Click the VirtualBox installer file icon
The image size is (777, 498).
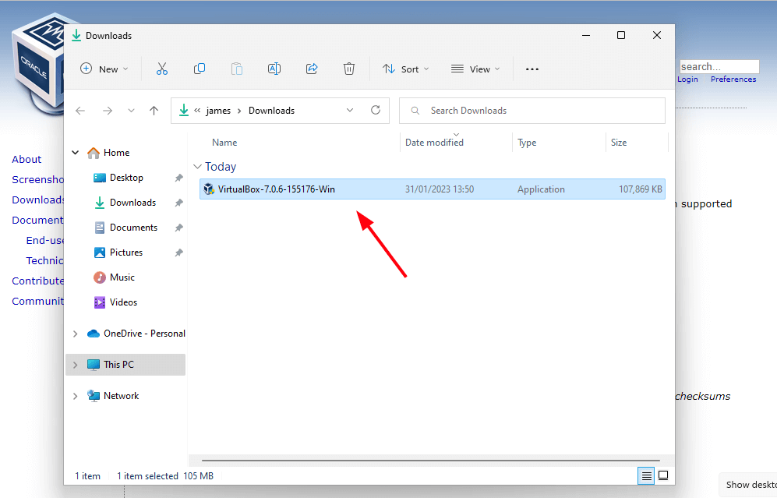point(209,189)
